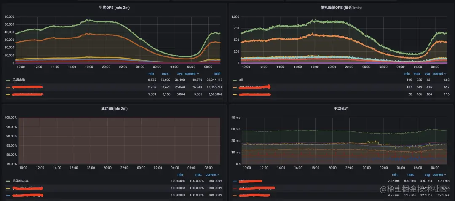Sort 平均QPS legend by avg column
The image size is (455, 201).
pos(179,74)
